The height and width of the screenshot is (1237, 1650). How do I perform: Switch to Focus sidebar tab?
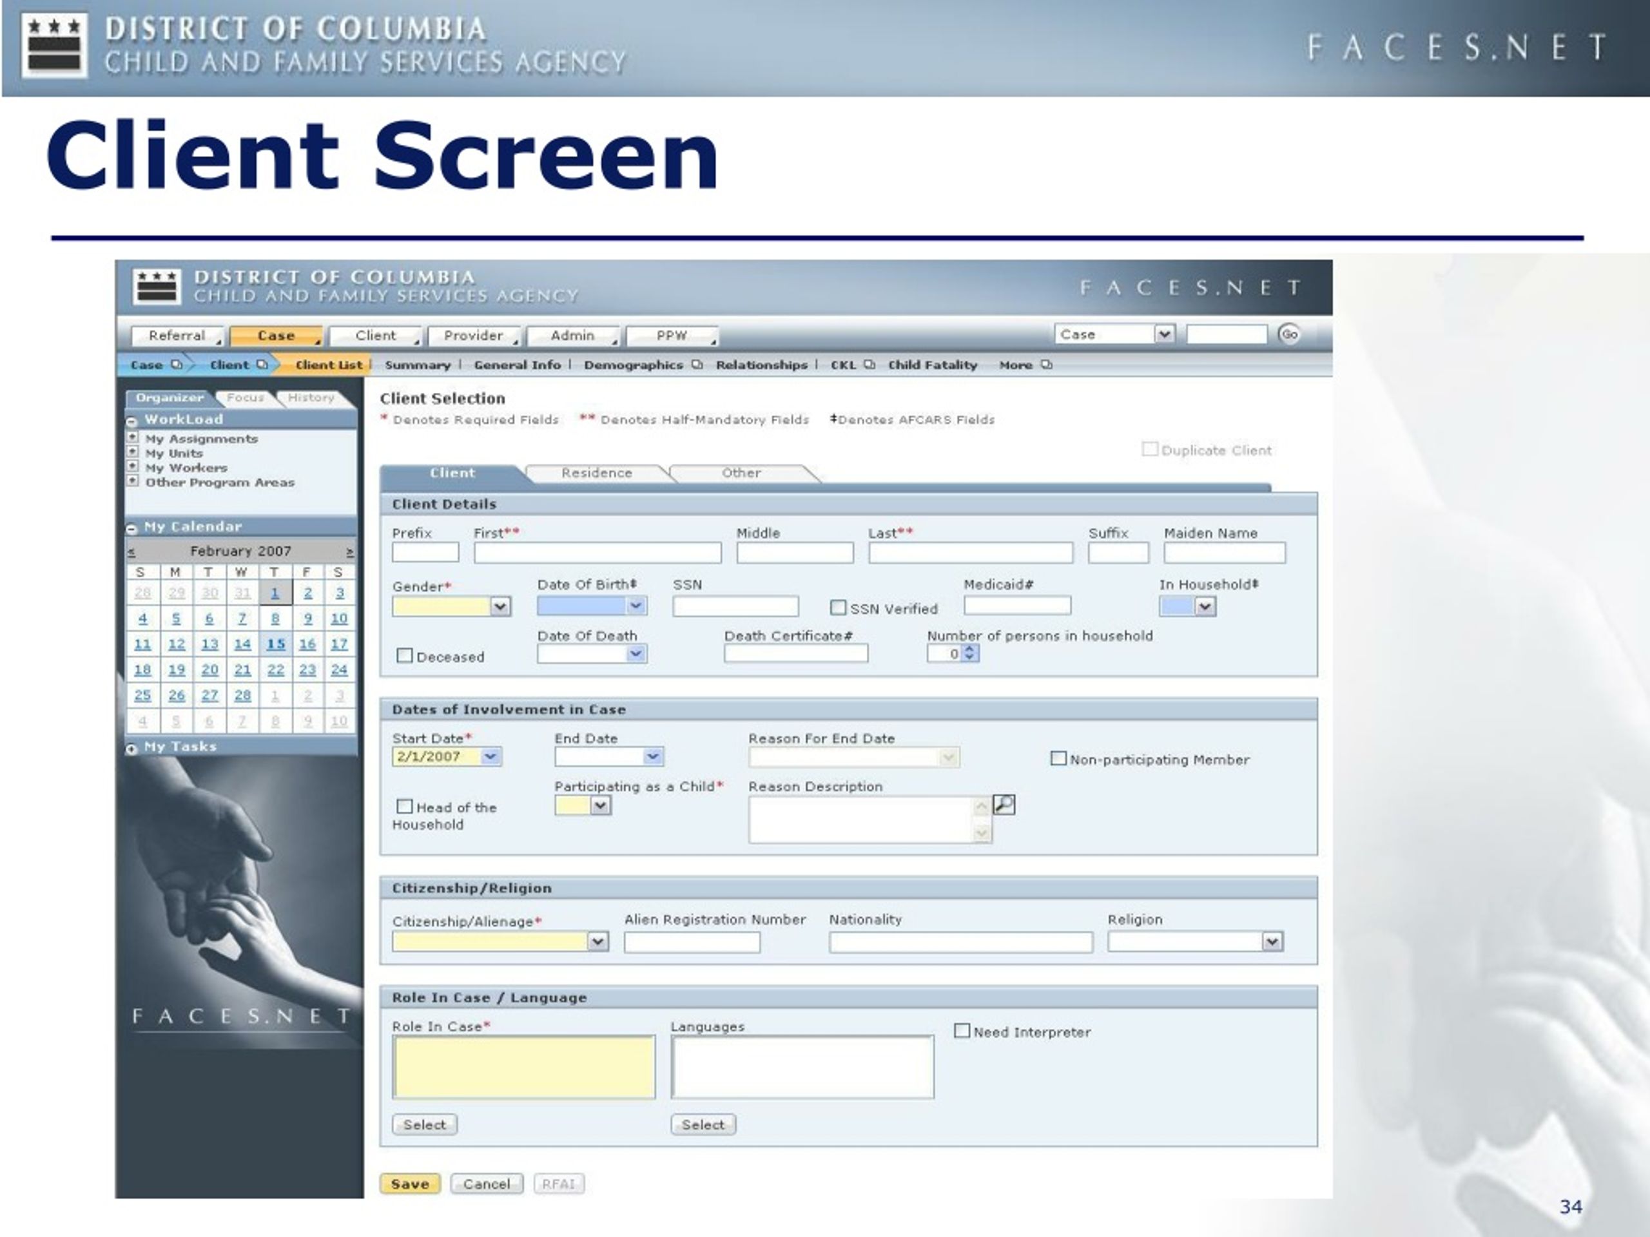click(246, 398)
